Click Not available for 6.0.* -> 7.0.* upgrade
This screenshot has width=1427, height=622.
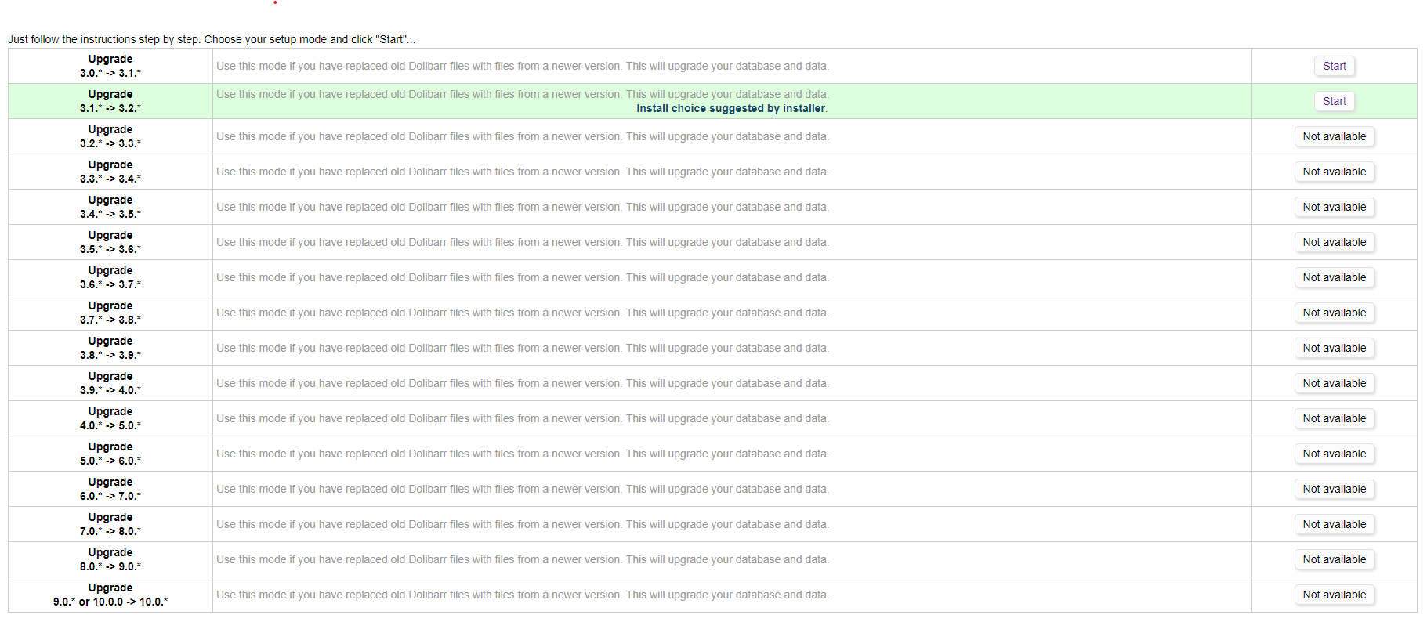click(x=1334, y=489)
